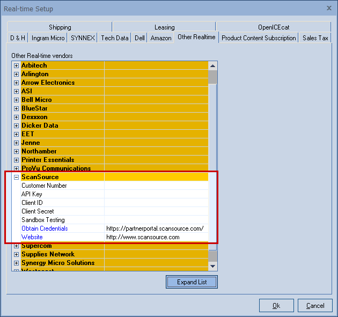The height and width of the screenshot is (317, 338).
Task: Collapse the ScanSource vendor node
Action: click(16, 177)
